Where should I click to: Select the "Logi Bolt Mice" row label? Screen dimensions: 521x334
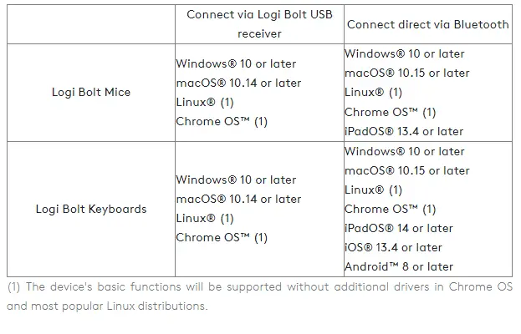pos(91,92)
